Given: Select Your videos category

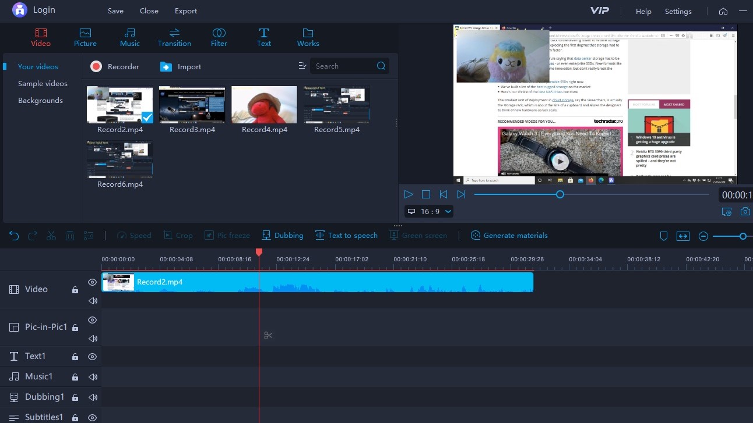Looking at the screenshot, I should click(x=38, y=66).
